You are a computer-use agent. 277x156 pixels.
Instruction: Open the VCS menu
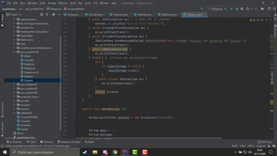click(95, 3)
